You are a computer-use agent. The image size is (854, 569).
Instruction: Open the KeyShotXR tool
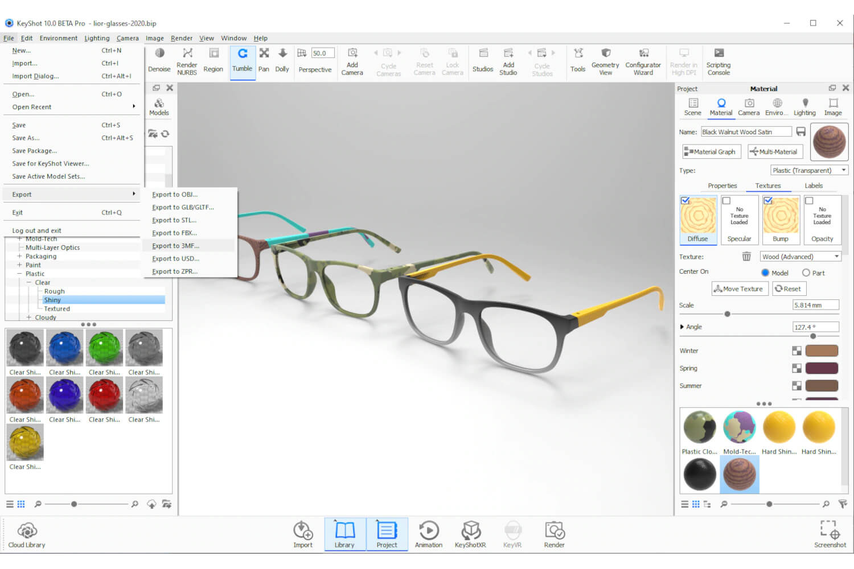click(x=470, y=534)
